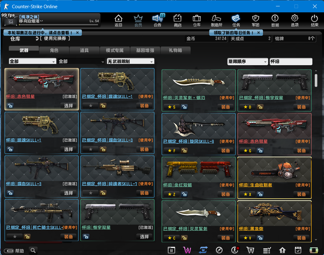Expand the first 全部 category dropdown
The width and height of the screenshot is (324, 255).
click(33, 61)
